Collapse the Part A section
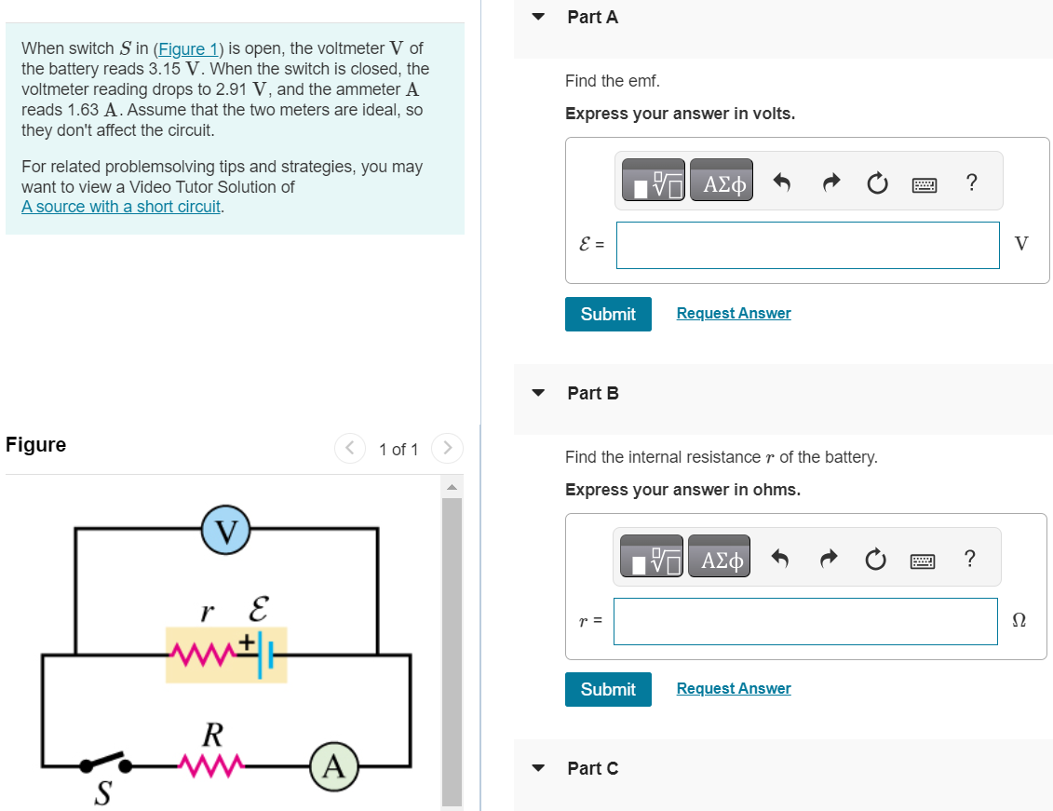 pyautogui.click(x=538, y=17)
